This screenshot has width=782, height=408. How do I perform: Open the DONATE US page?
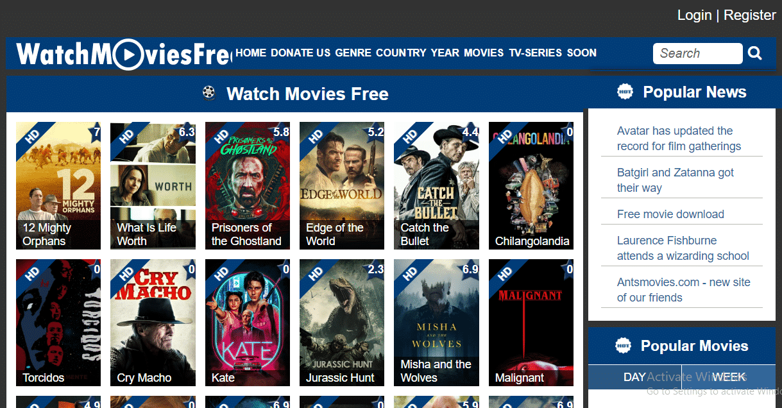[x=301, y=53]
